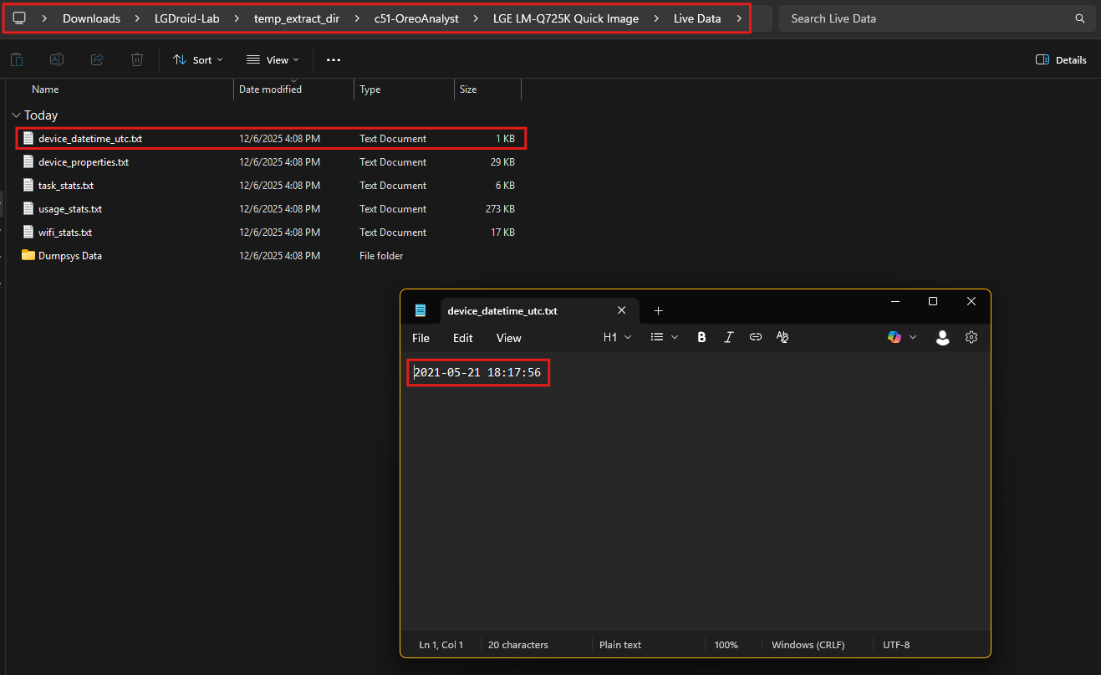Select the Dumpsys Data folder
1101x675 pixels.
(70, 256)
